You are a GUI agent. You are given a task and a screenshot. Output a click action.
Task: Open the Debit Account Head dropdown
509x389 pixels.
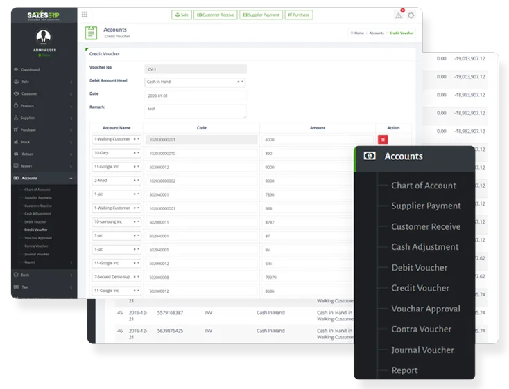tap(195, 82)
